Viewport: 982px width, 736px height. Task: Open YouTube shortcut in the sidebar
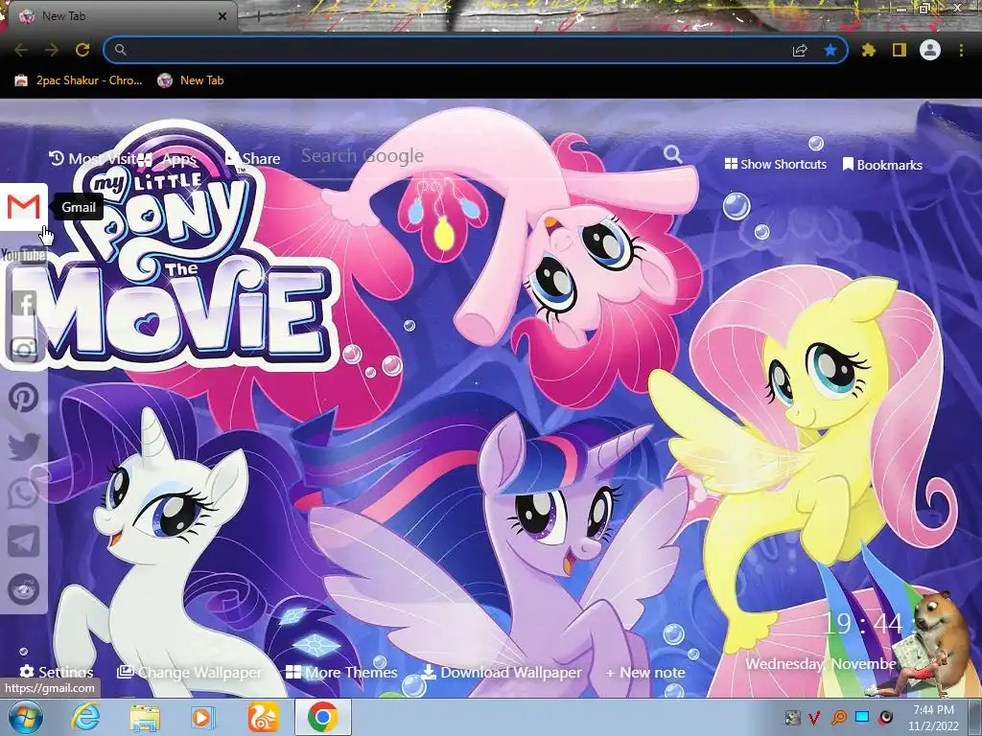point(23,255)
